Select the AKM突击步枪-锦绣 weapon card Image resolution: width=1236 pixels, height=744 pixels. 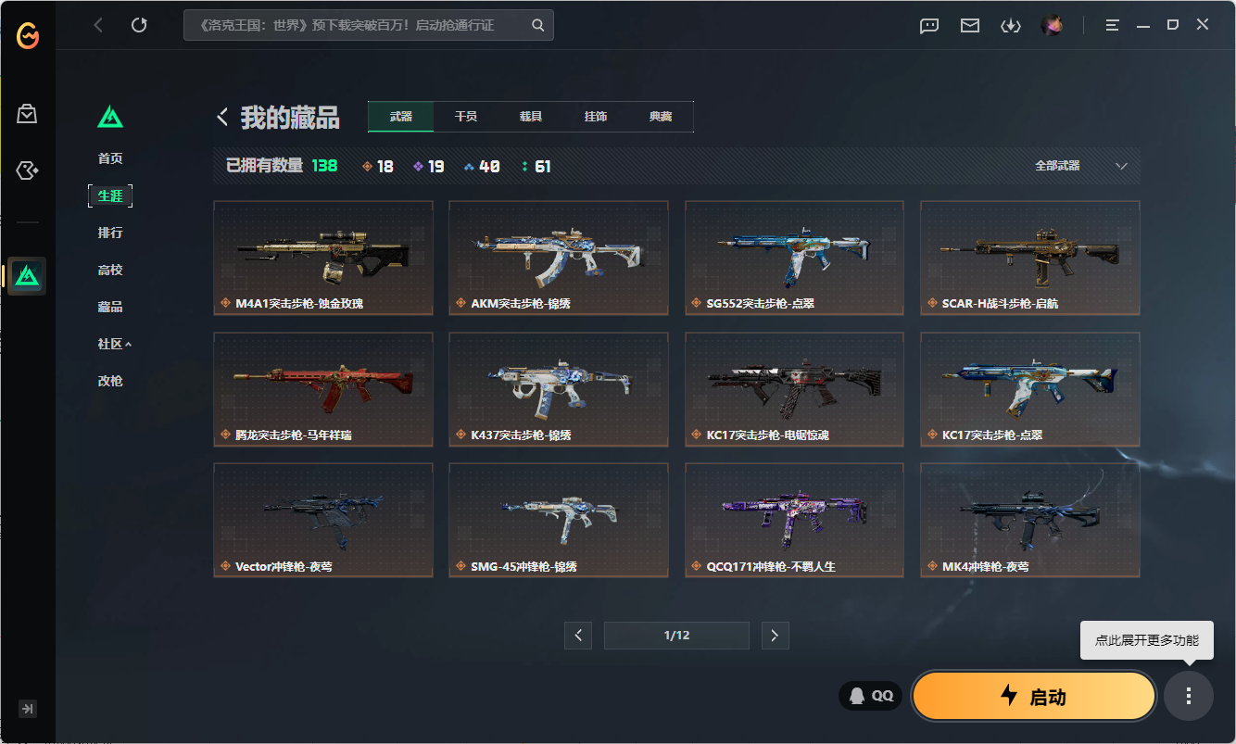pos(559,259)
